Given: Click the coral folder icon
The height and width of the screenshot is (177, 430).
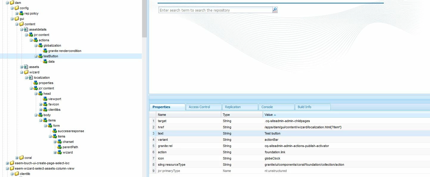Looking at the screenshot, I should 21,158.
